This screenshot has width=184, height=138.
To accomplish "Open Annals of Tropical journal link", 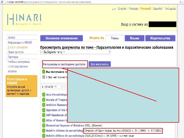I will pos(57,100).
